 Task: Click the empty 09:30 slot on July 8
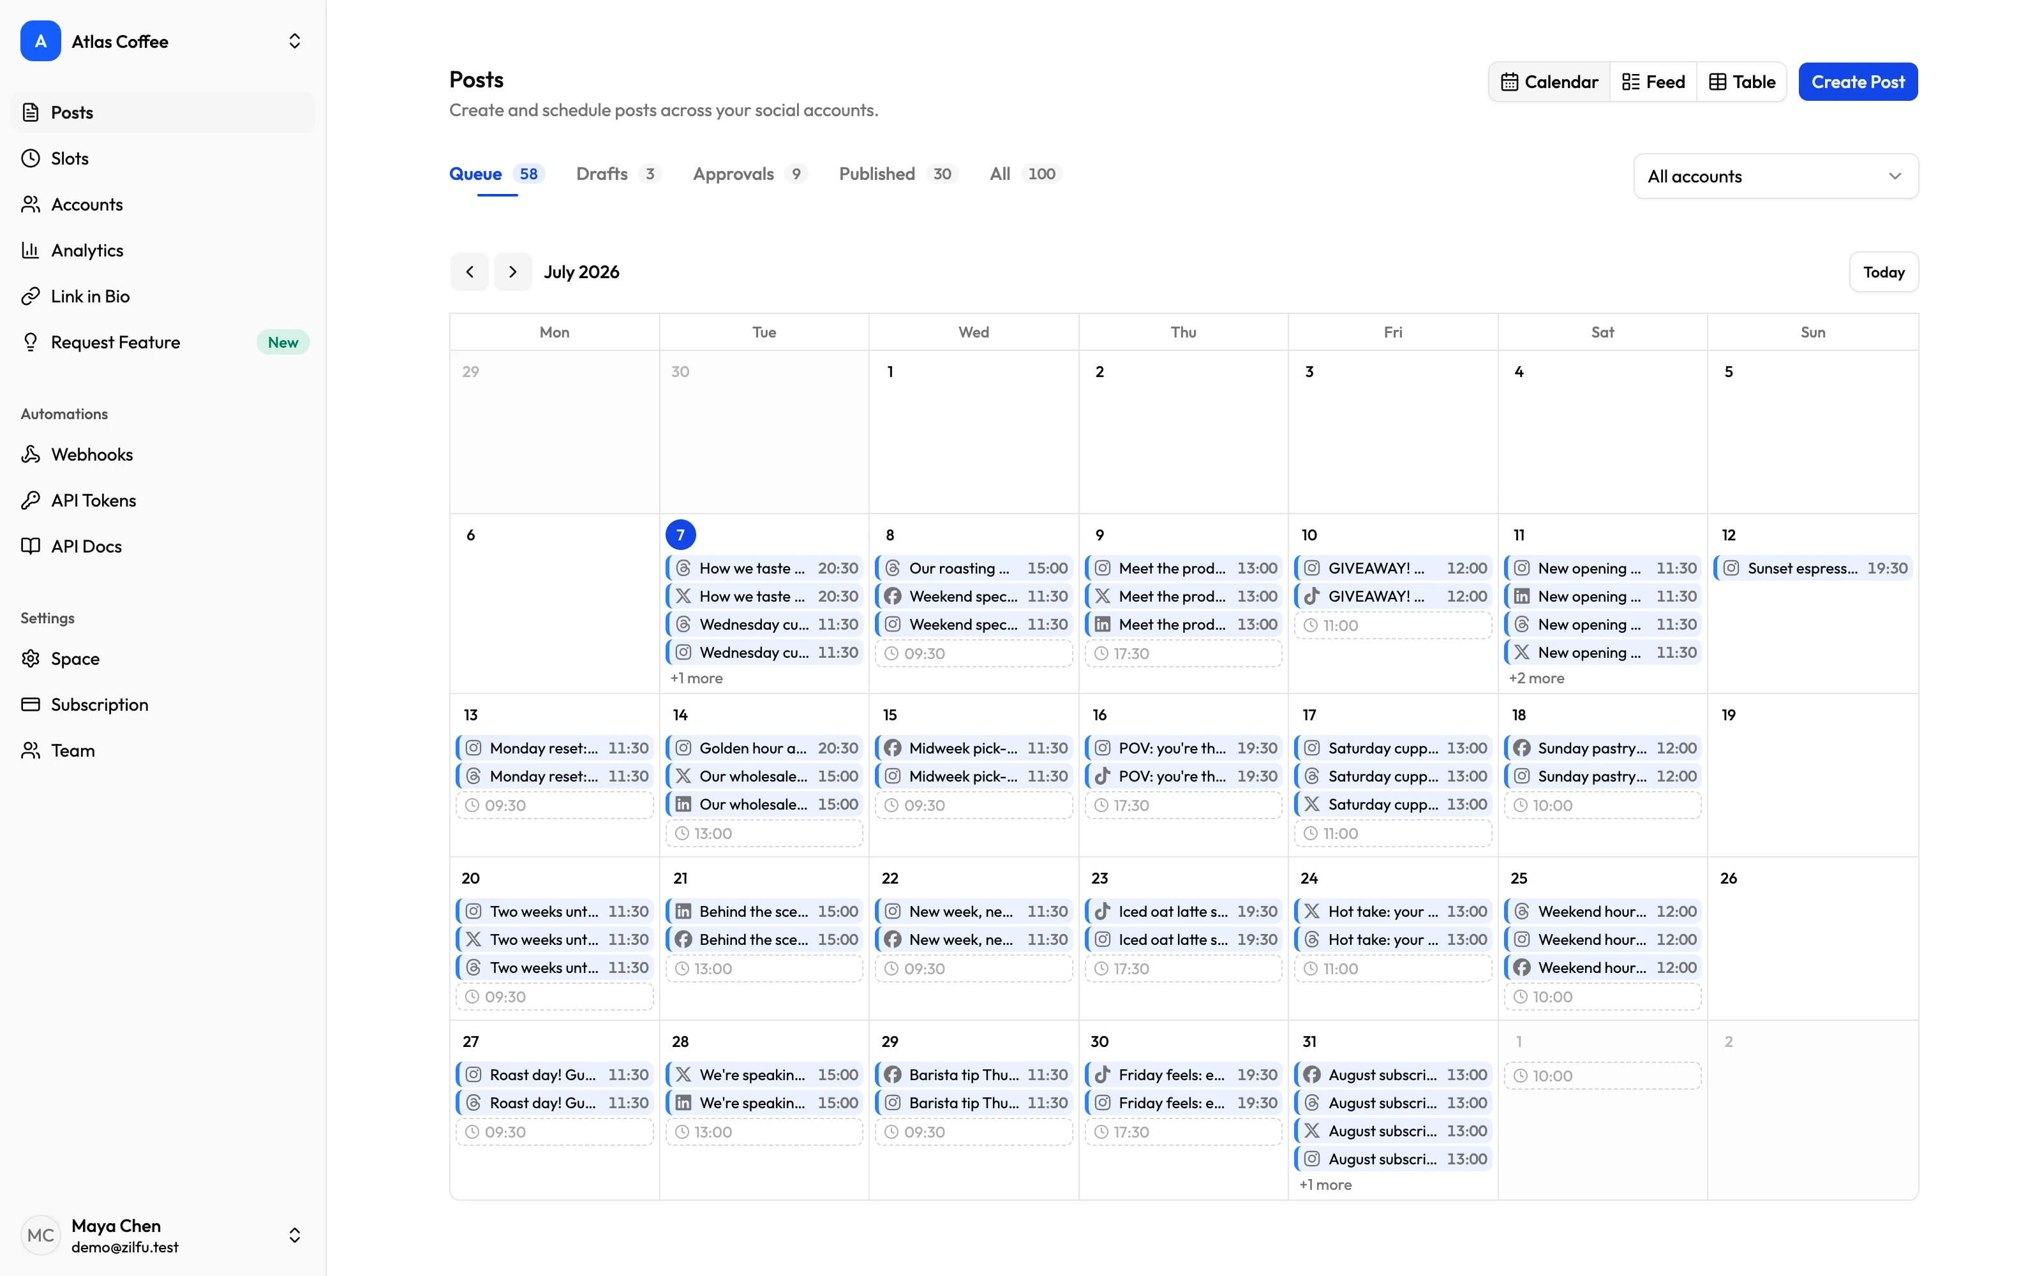click(x=974, y=654)
